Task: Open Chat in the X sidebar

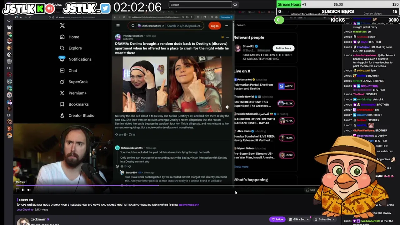Action: point(68,71)
